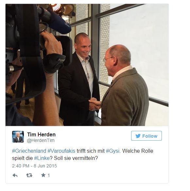The height and width of the screenshot is (191, 190).
Task: Retweet Tim Herden's tweet
Action: [29, 175]
